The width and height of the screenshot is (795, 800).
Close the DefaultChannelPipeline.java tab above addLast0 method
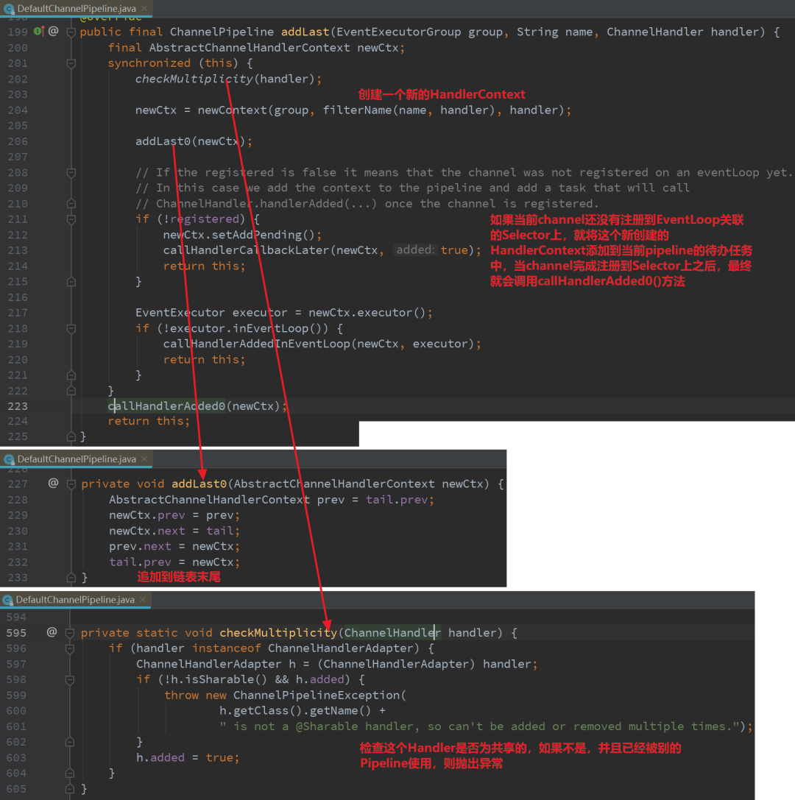(x=144, y=459)
